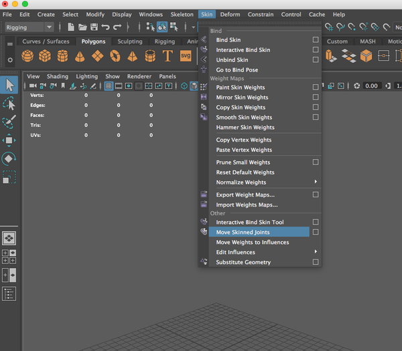The image size is (402, 351).
Task: Select Move Skinned Joints menu entry
Action: (259, 232)
